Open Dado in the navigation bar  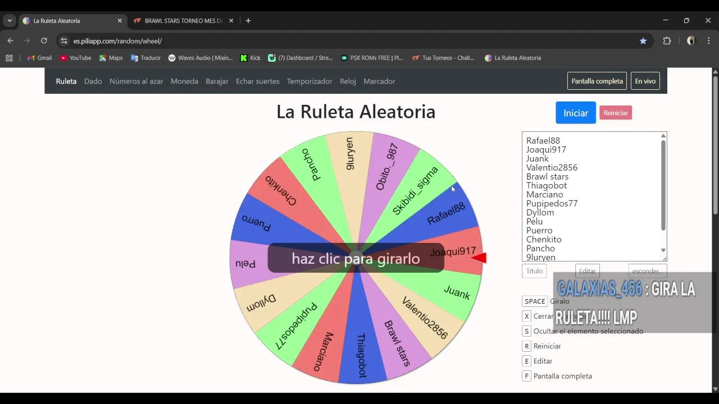(93, 81)
